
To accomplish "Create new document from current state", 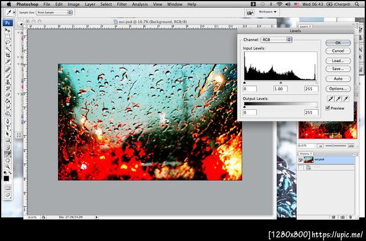I will 334,217.
